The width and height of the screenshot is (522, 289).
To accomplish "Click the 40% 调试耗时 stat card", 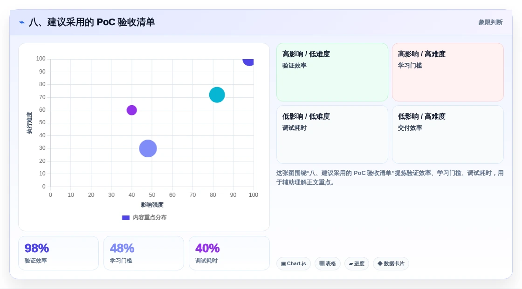I will 229,254.
